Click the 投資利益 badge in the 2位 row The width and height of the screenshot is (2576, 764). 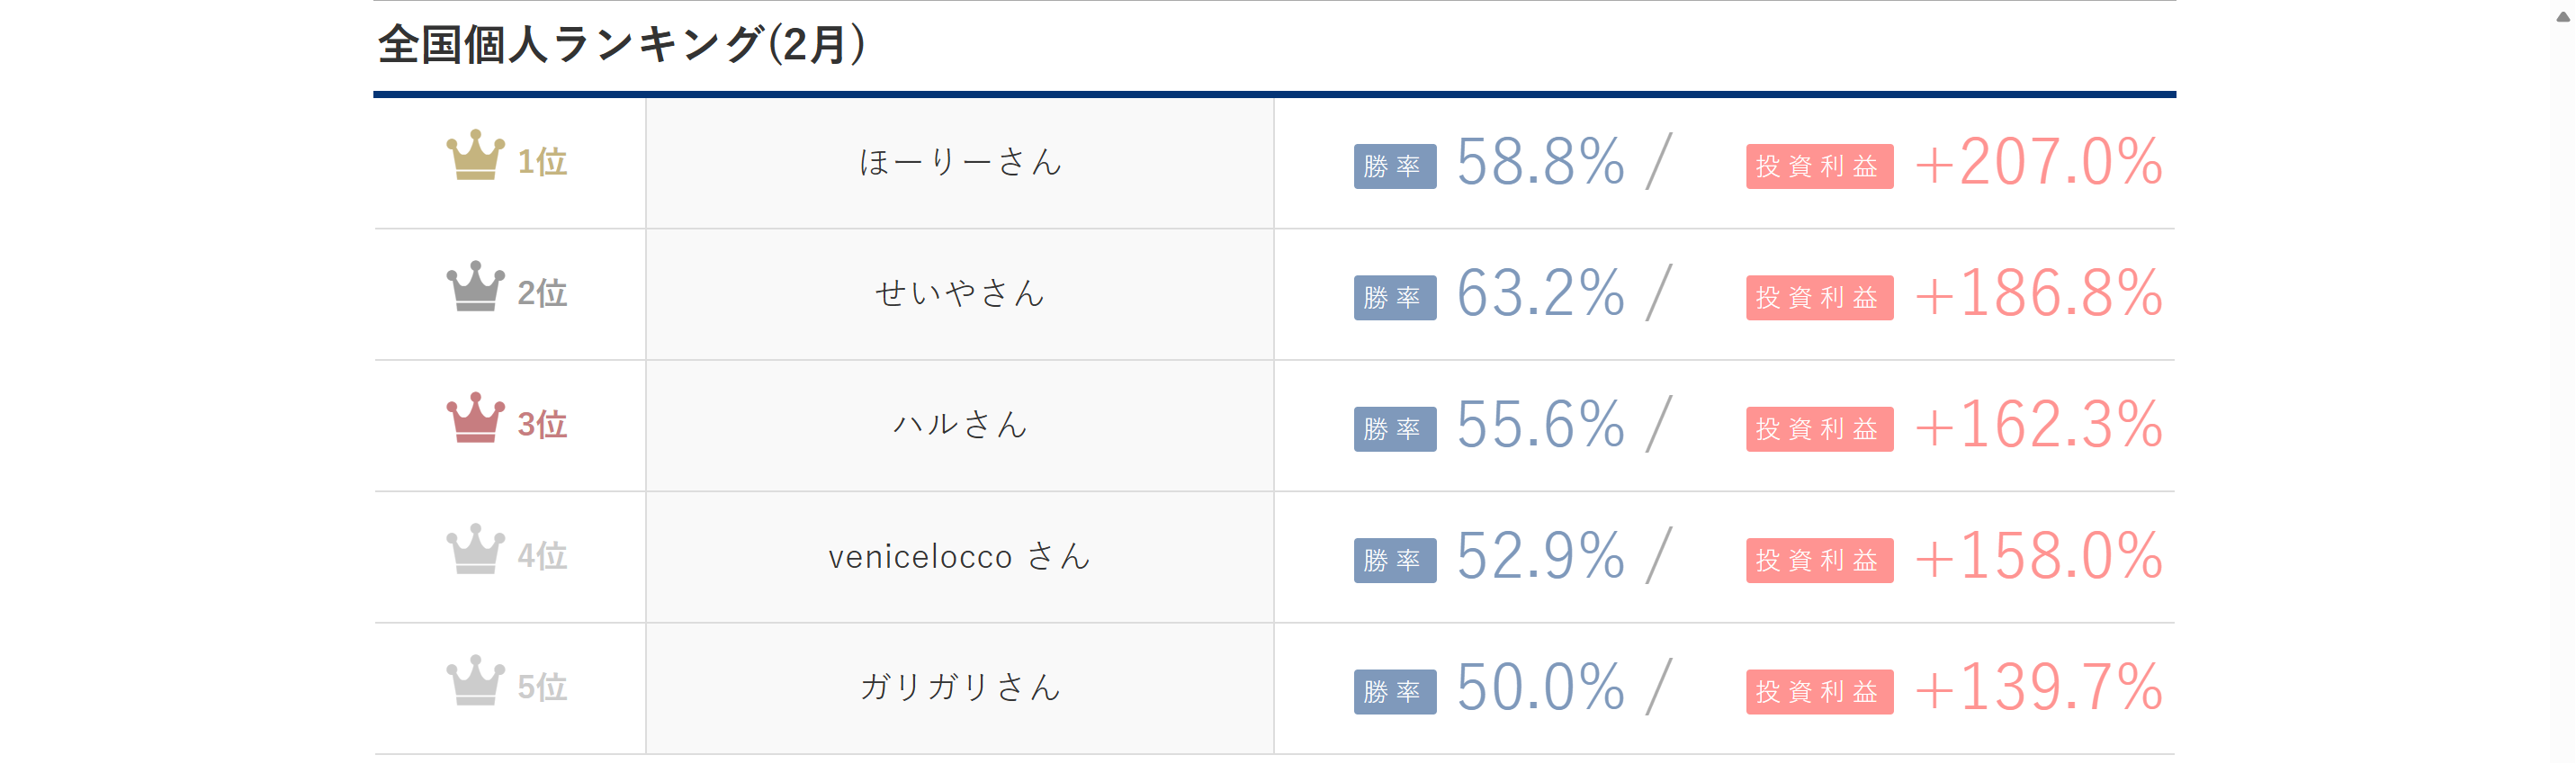[1818, 298]
